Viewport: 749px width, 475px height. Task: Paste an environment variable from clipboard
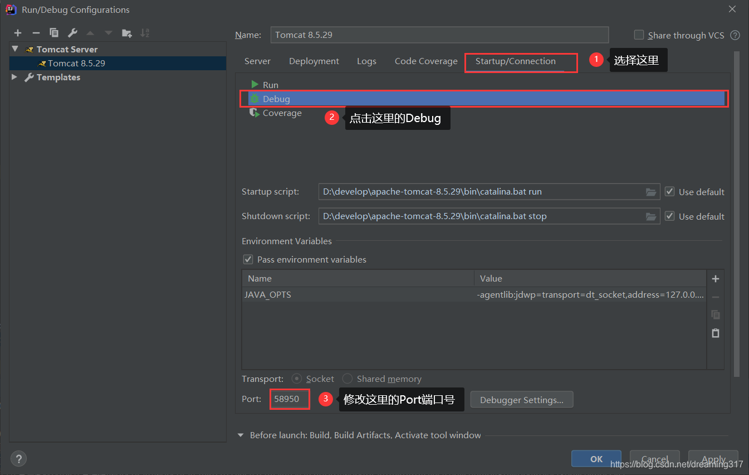coord(715,333)
